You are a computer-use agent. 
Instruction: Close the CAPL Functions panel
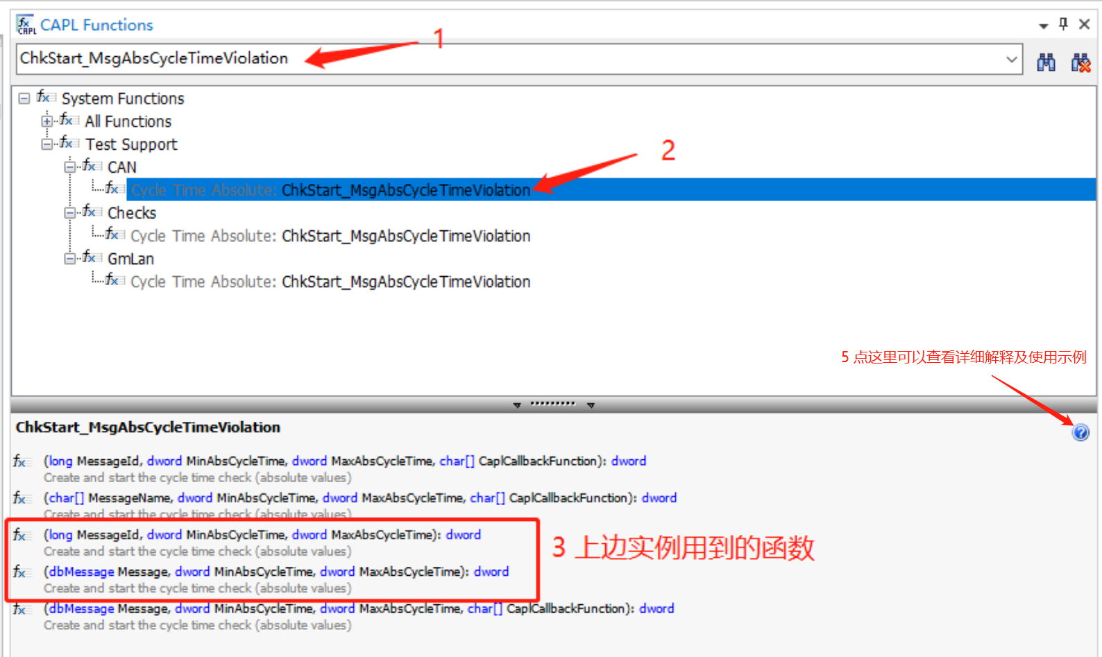coord(1084,24)
